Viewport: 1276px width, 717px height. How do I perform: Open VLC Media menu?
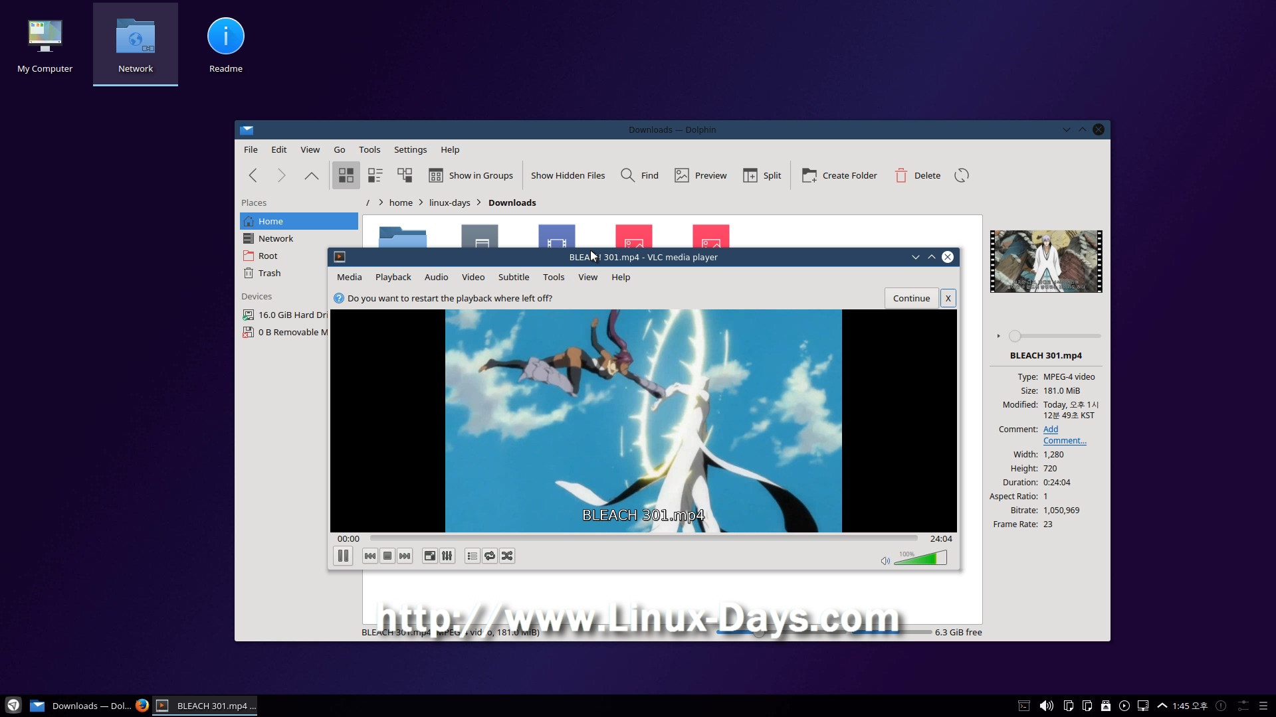349,278
